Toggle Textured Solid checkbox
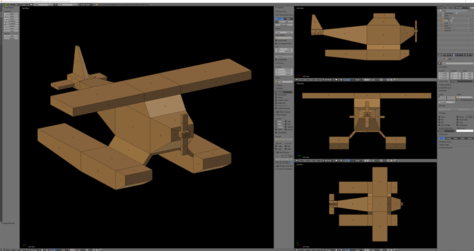Viewport: 474px width, 251px height. 276,95
